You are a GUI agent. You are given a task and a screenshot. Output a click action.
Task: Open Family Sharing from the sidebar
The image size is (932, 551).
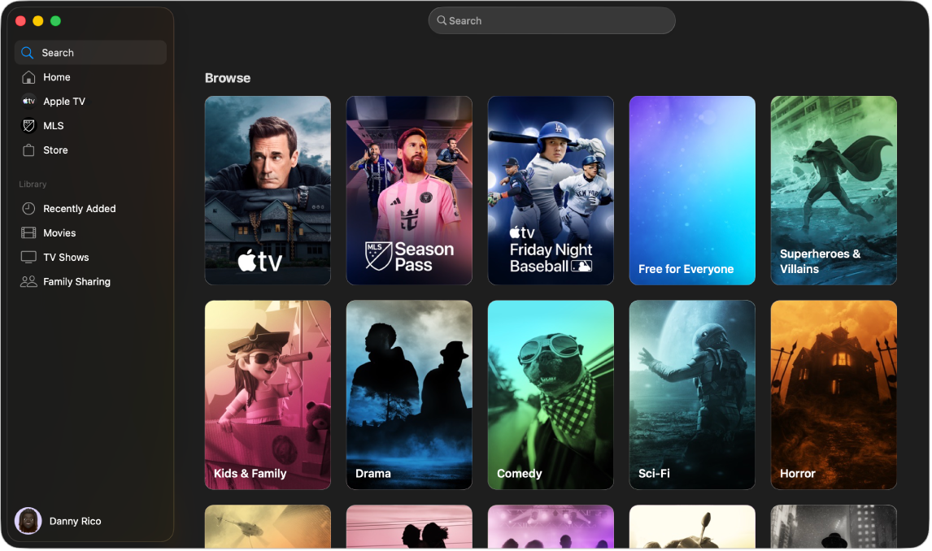tap(28, 281)
